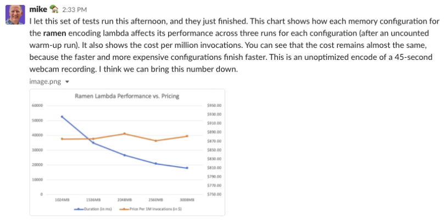Click the blue data point above 2048MB

pos(125,155)
